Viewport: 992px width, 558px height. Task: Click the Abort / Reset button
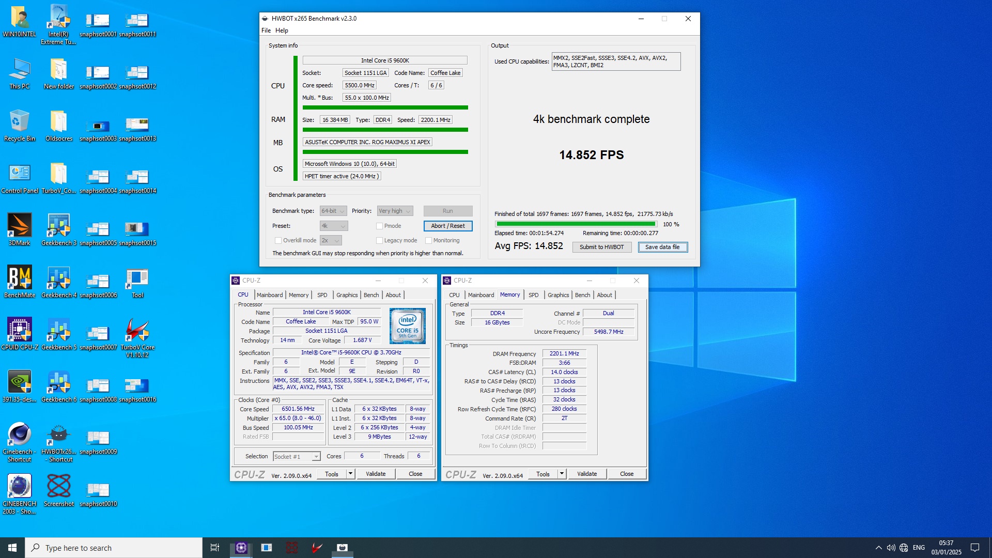point(448,226)
